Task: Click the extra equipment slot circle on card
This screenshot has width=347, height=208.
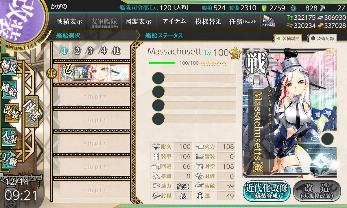Action: (x=328, y=139)
